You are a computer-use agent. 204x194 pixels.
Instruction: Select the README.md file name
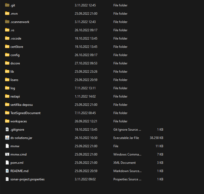19,171
